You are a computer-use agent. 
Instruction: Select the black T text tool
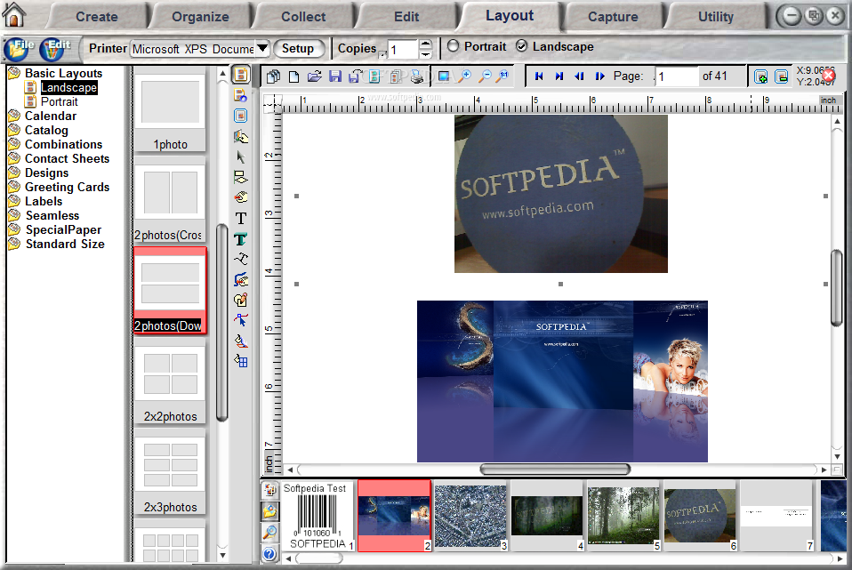[241, 219]
